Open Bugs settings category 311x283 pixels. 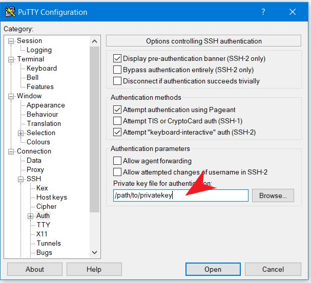[44, 252]
